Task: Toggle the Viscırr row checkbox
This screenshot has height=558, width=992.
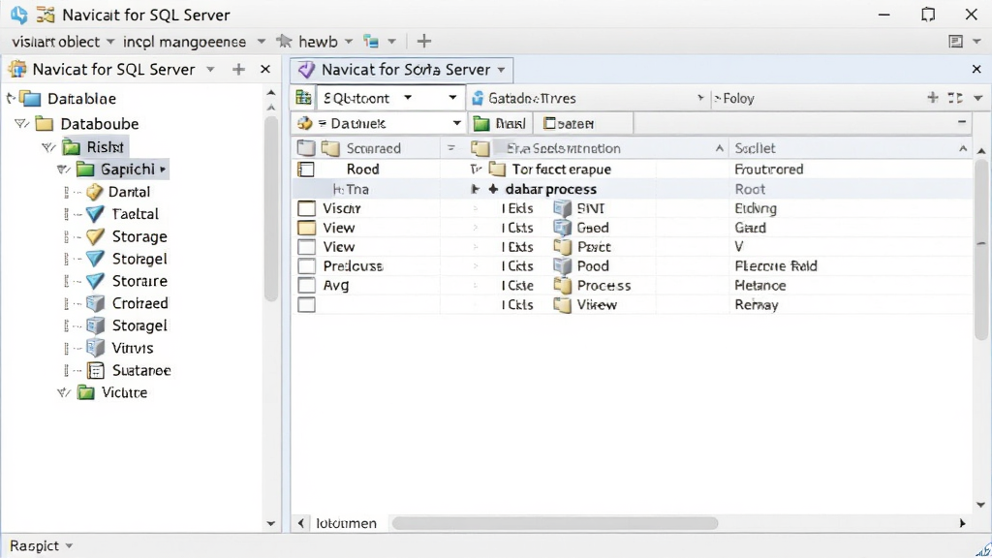Action: tap(306, 208)
